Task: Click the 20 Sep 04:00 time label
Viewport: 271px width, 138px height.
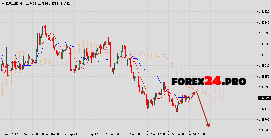Action: [x=113, y=134]
